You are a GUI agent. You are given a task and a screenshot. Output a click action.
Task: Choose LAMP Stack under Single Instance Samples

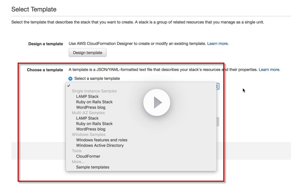click(x=87, y=96)
